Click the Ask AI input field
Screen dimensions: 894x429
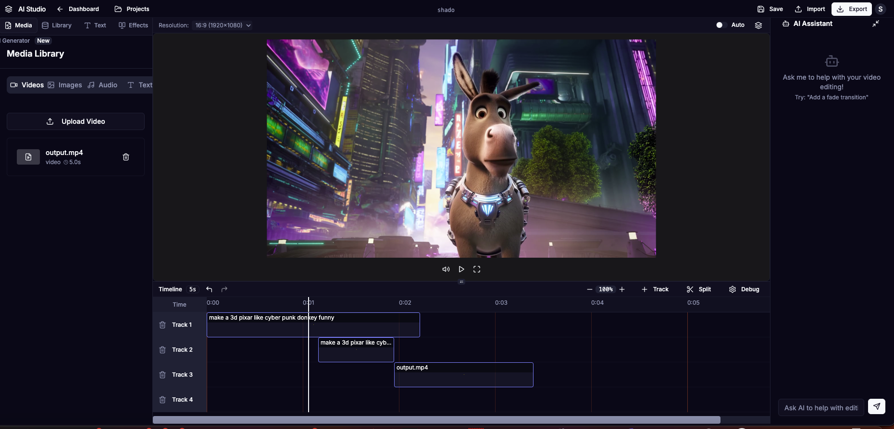point(820,407)
